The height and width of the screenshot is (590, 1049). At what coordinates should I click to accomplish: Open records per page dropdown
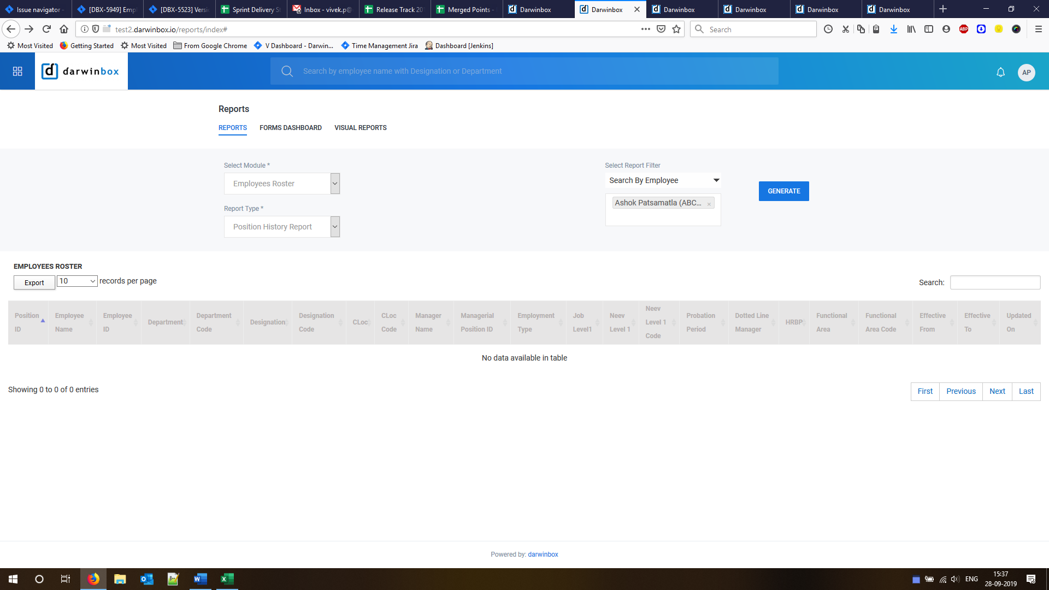[x=77, y=281]
